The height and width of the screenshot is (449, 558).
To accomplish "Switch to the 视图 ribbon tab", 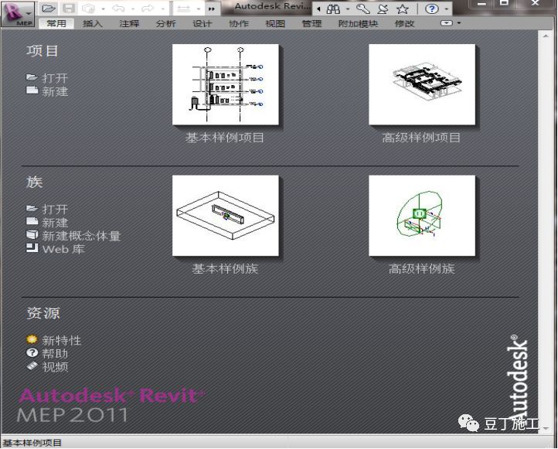I will pos(275,23).
